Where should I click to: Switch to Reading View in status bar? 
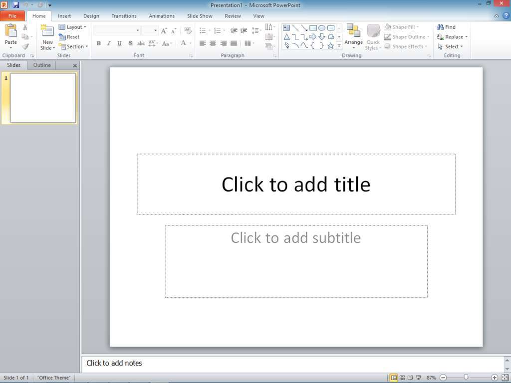pyautogui.click(x=410, y=378)
